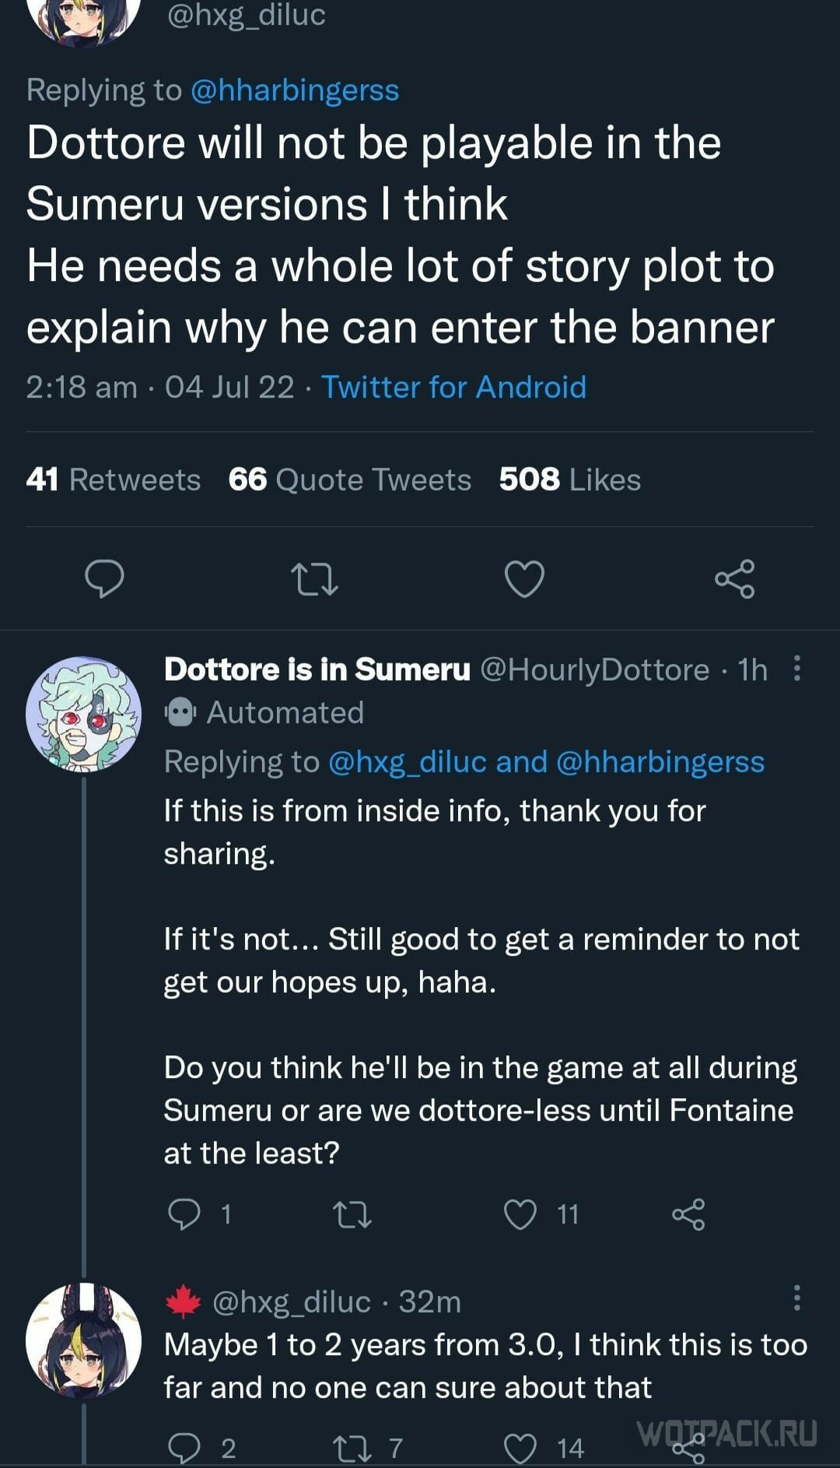Reply to the main hxg_diluc tweet
The height and width of the screenshot is (1468, 840).
[104, 579]
